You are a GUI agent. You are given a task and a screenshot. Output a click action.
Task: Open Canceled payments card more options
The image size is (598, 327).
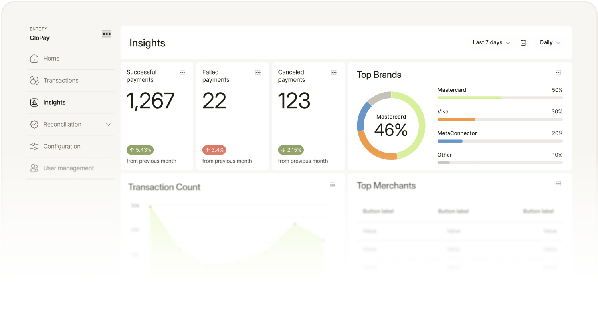click(334, 73)
